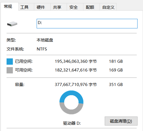This screenshot has width=143, height=131.
Task: Click the blue 已用空间 color swatch
Action: click(10, 61)
